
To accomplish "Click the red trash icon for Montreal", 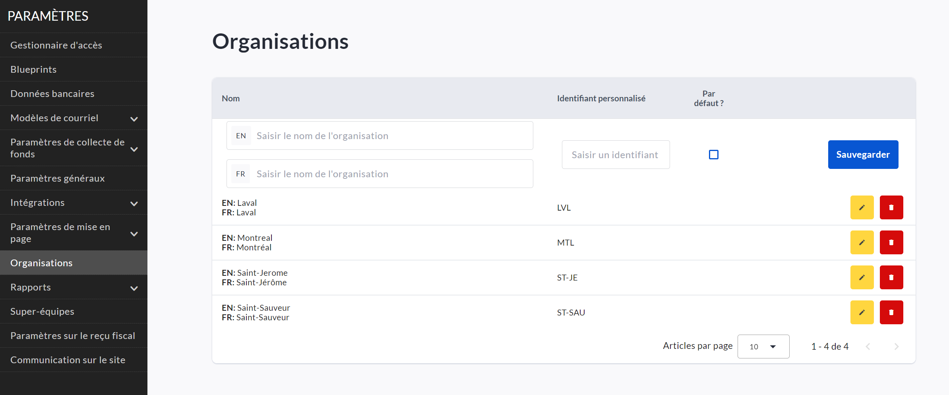I will coord(891,242).
